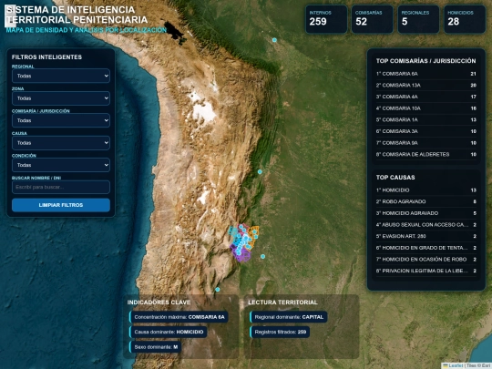The width and height of the screenshot is (492, 369).
Task: Pick the Comisaria de Alderetes row
Action: click(425, 154)
